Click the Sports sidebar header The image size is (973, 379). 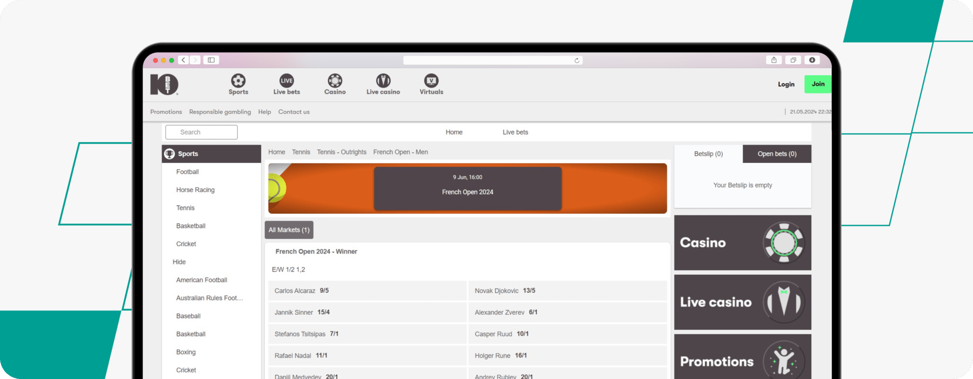click(x=211, y=154)
